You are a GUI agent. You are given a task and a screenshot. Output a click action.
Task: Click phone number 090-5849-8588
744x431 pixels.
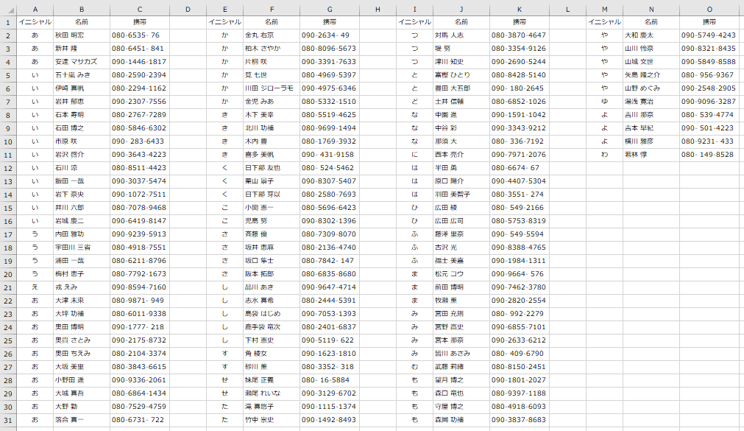(x=710, y=62)
